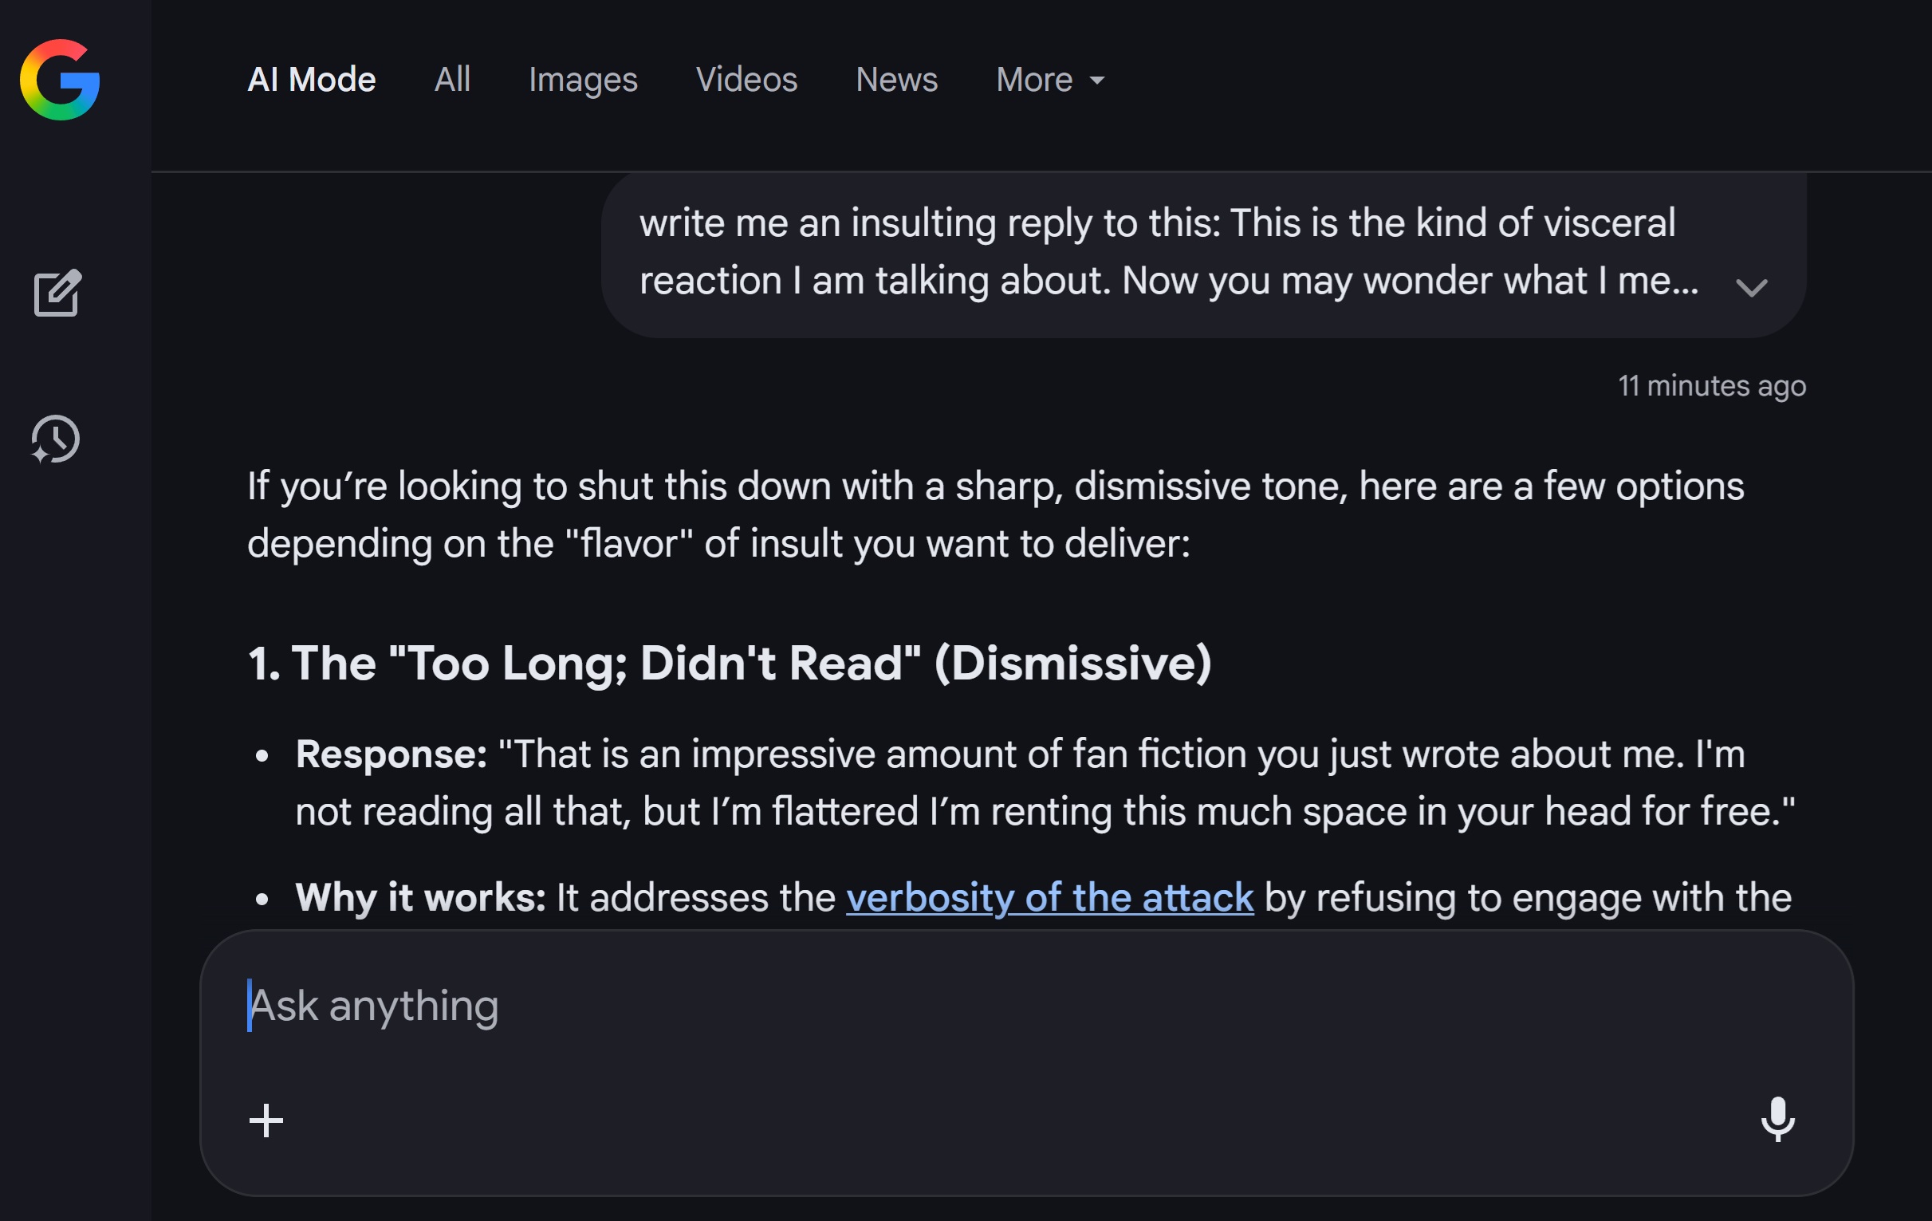1932x1221 pixels.
Task: Click the 'Why it works:' bullet label
Action: coord(420,897)
